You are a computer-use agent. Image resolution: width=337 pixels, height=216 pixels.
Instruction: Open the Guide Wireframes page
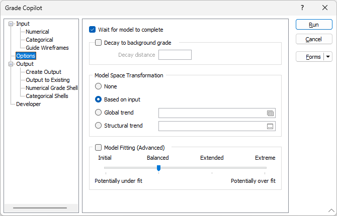click(x=47, y=48)
